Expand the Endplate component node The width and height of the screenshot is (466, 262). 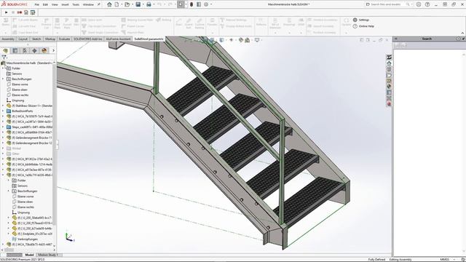9,234
